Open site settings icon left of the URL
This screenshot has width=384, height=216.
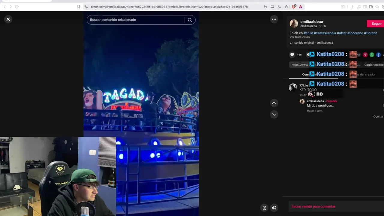[86, 7]
